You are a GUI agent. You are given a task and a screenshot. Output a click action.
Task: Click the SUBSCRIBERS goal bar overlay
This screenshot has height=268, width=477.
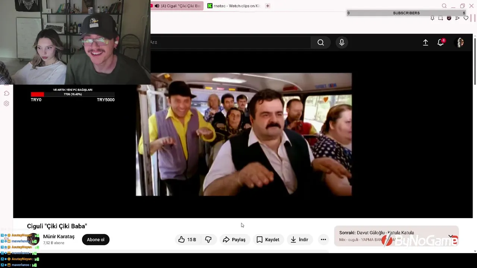click(x=406, y=13)
